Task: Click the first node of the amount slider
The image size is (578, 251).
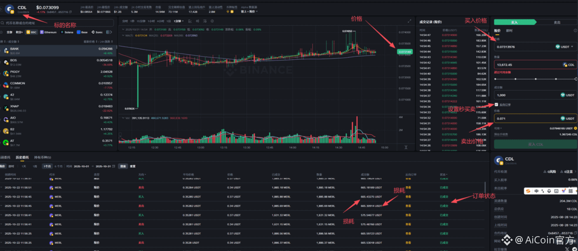Action: (x=495, y=79)
